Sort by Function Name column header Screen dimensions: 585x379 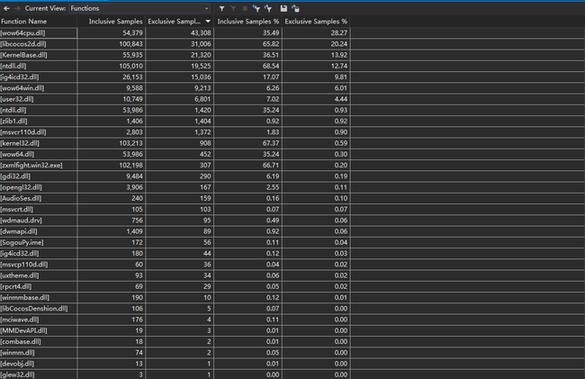click(39, 22)
